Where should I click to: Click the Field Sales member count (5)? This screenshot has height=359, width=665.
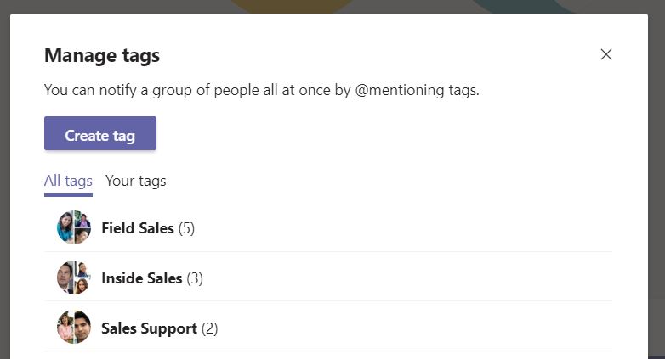click(x=187, y=227)
